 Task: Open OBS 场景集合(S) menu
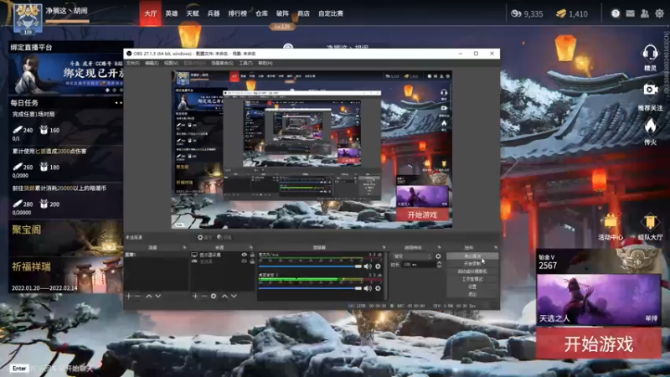click(x=222, y=64)
